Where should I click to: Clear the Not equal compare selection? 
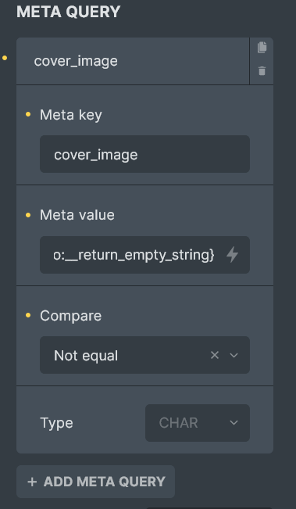(215, 355)
